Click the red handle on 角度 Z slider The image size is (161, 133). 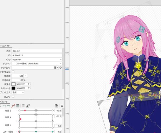pos(25,111)
